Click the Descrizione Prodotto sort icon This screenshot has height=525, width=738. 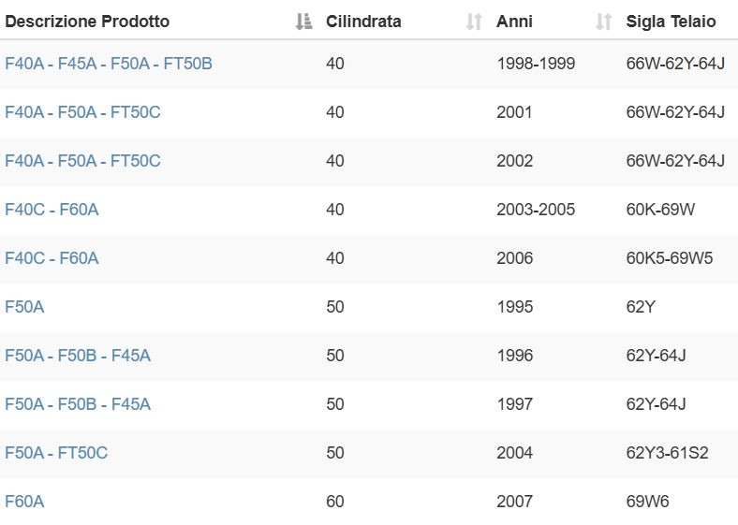point(303,22)
